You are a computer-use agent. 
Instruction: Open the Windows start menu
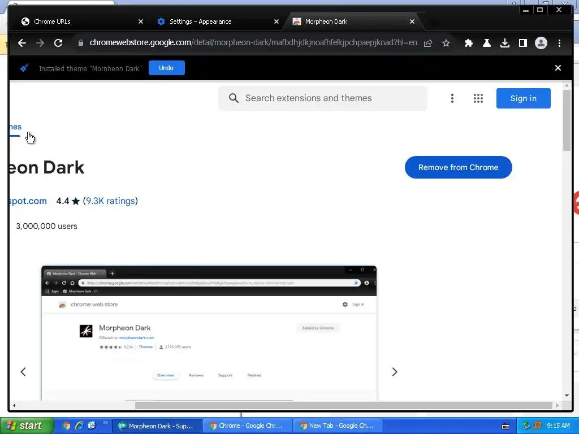(27, 426)
